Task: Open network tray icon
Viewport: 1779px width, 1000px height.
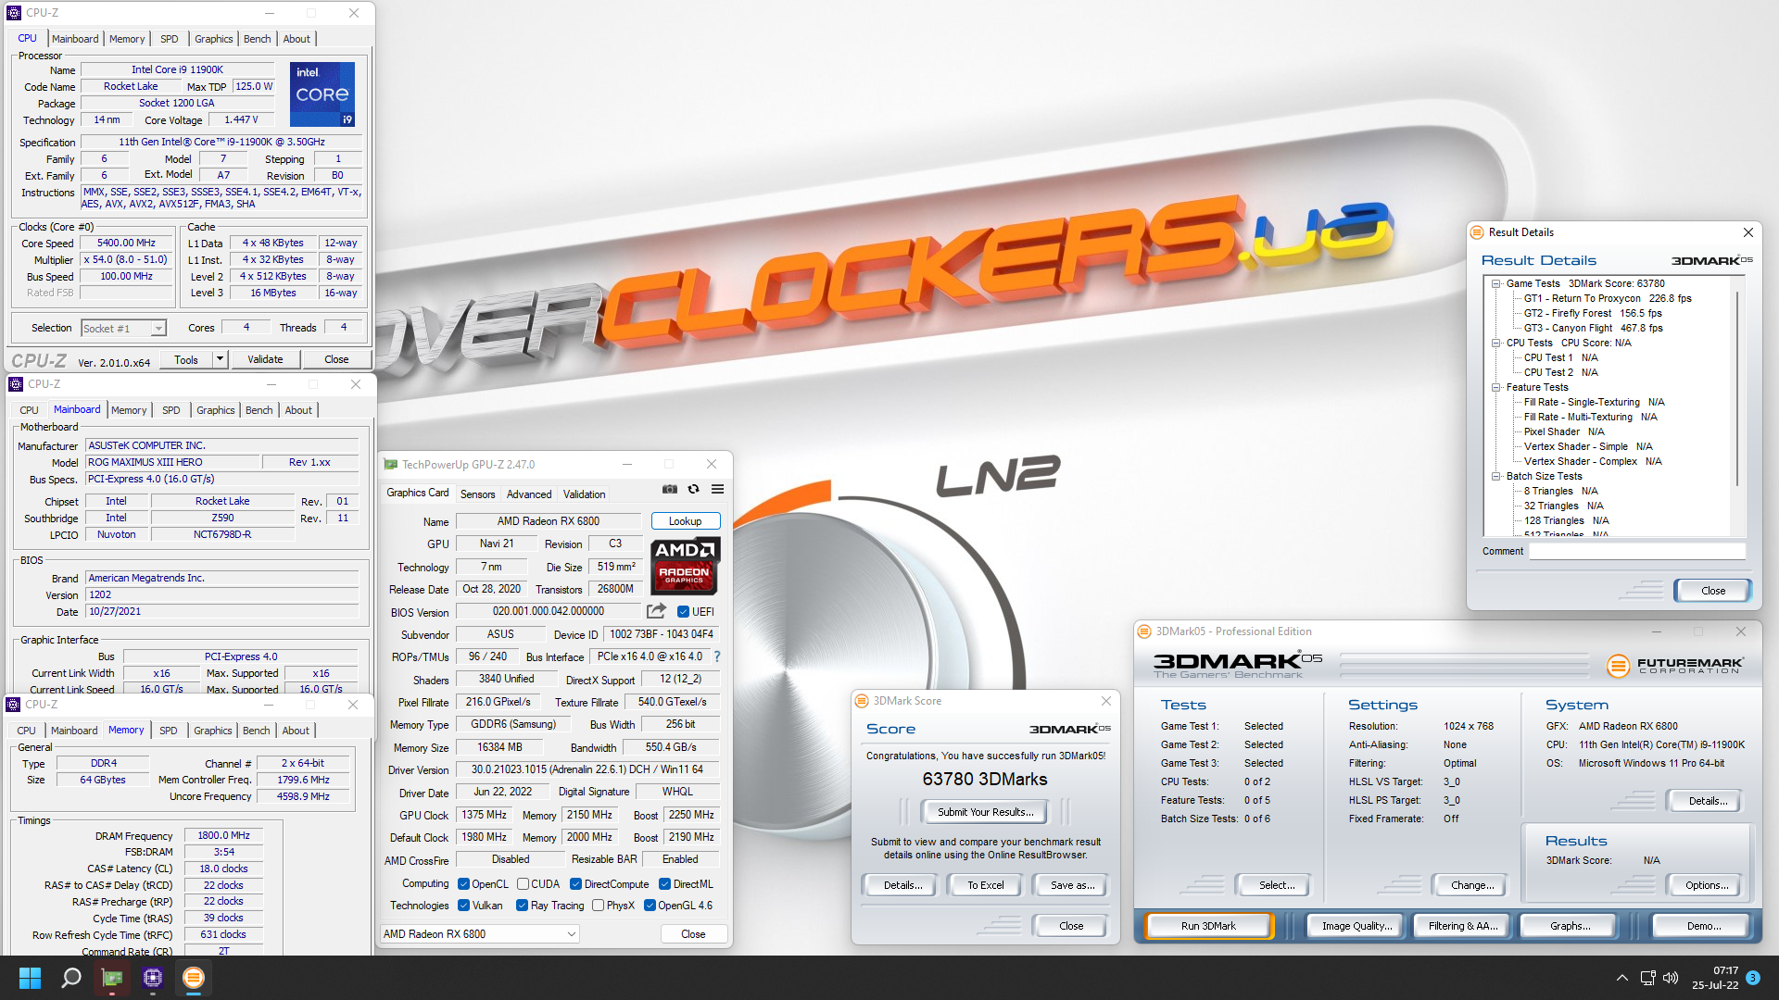Action: click(x=1647, y=978)
